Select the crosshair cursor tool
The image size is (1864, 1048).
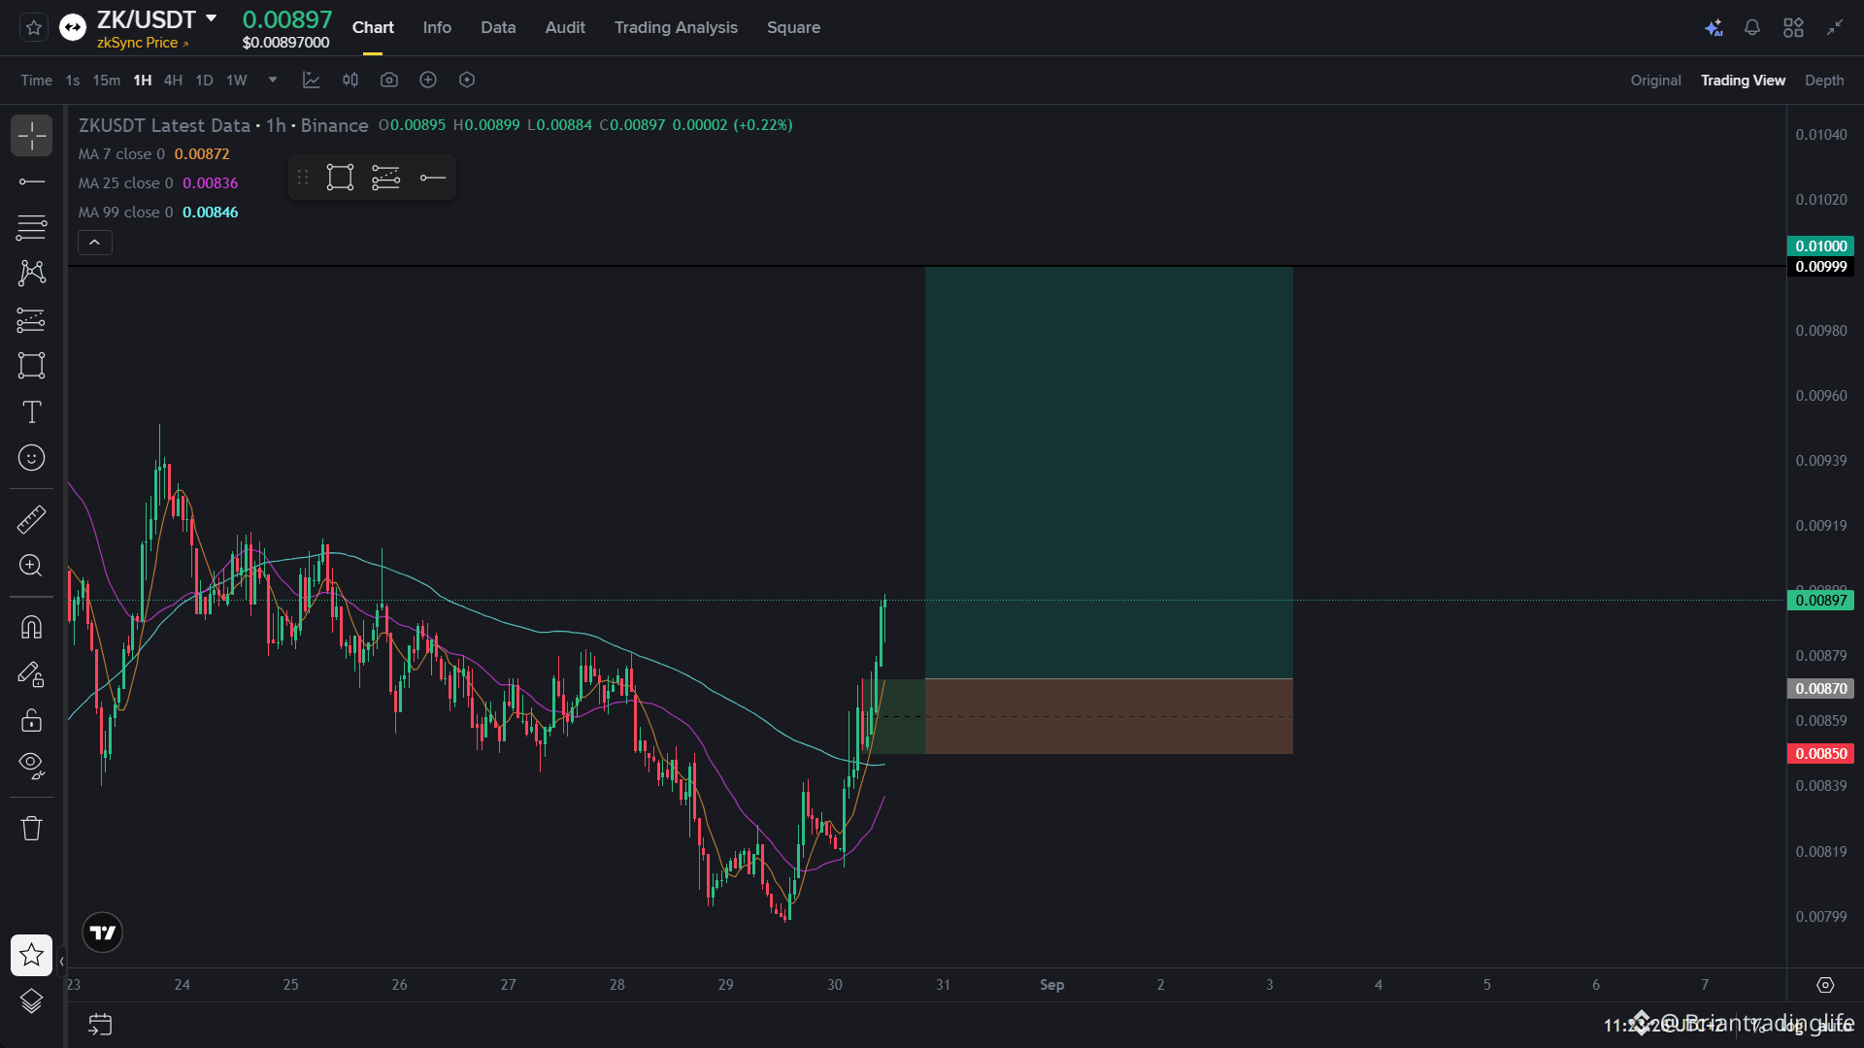point(31,136)
